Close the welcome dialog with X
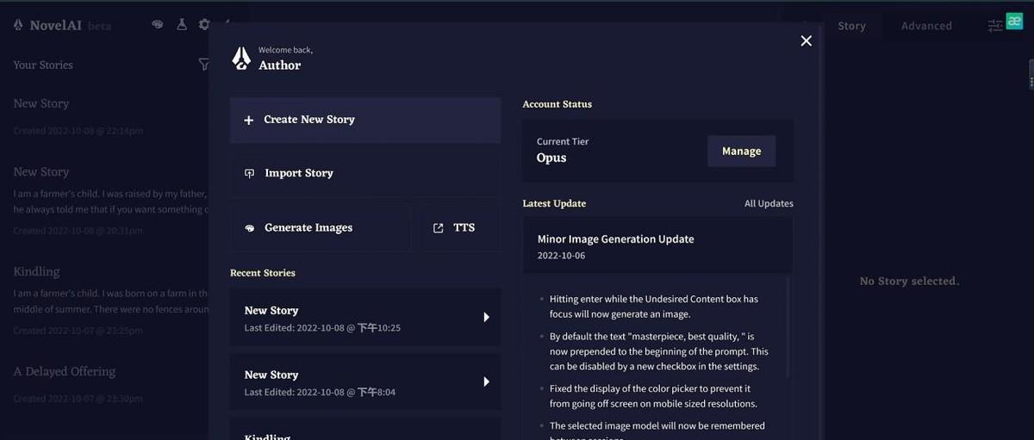 point(806,40)
